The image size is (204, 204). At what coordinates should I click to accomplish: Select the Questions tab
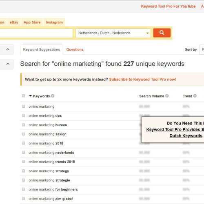[x=75, y=49]
